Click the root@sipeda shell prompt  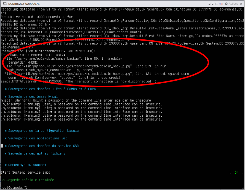click(14, 188)
